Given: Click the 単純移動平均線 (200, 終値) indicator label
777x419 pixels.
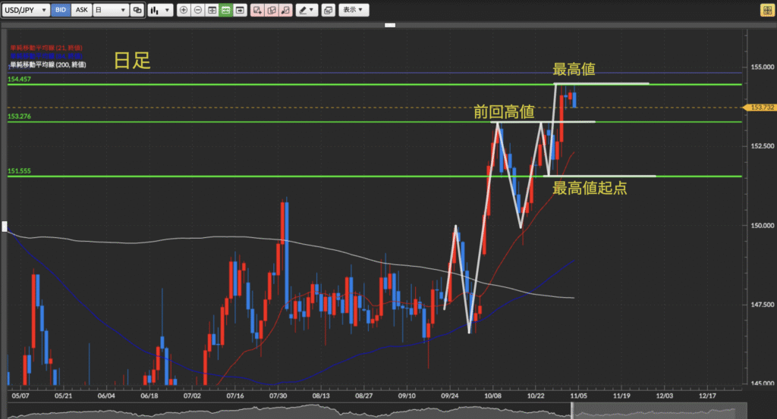Looking at the screenshot, I should [x=48, y=65].
